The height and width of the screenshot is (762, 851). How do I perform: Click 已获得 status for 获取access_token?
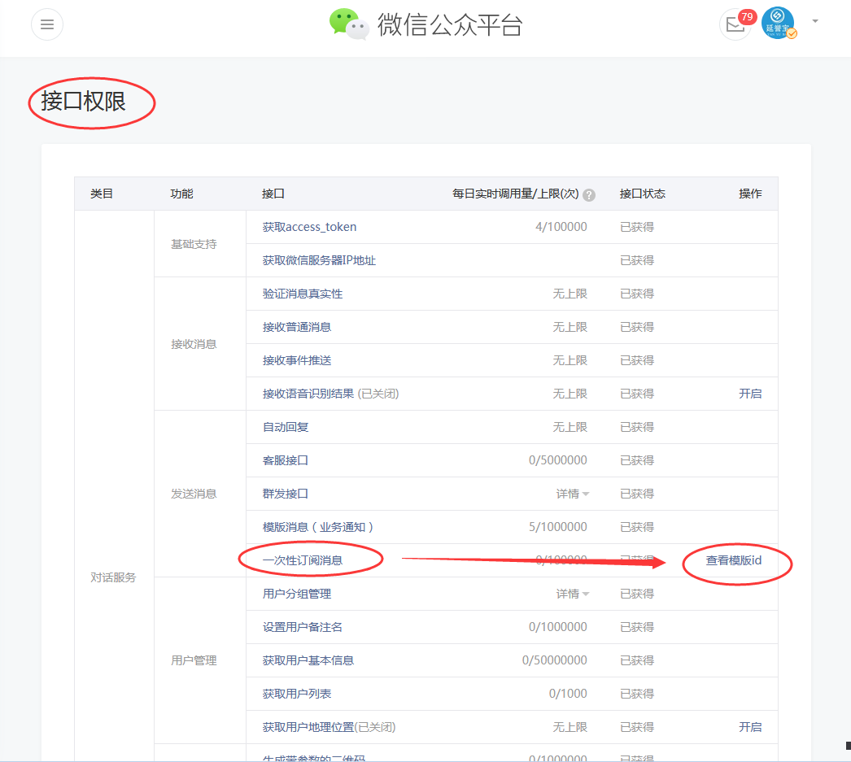point(637,227)
